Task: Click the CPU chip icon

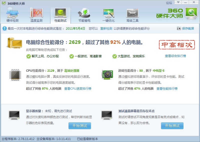Action: 15,75
